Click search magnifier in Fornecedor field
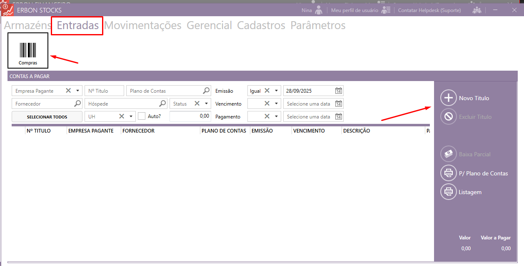The image size is (524, 266). tap(77, 104)
